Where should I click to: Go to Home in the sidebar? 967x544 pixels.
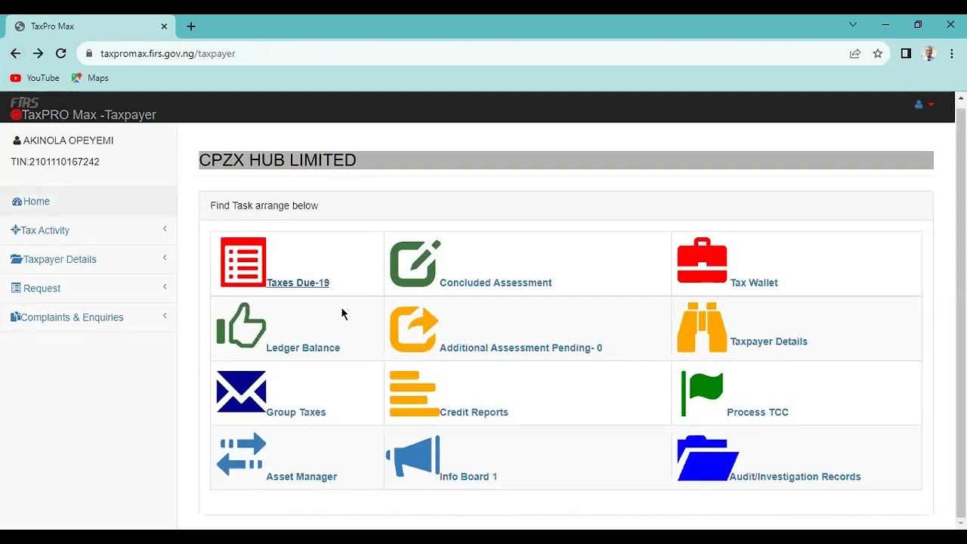tap(88, 202)
